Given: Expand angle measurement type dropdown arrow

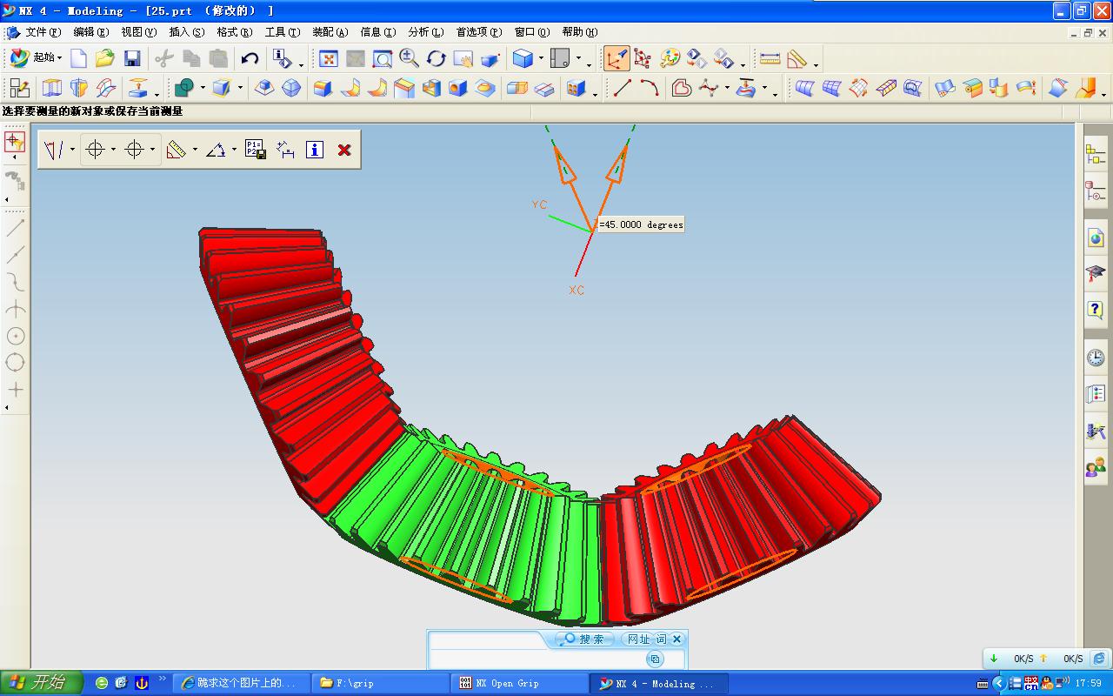Looking at the screenshot, I should (72, 150).
